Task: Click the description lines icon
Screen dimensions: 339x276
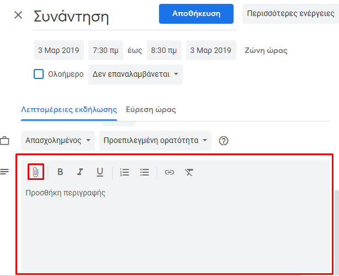Action: click(x=4, y=172)
